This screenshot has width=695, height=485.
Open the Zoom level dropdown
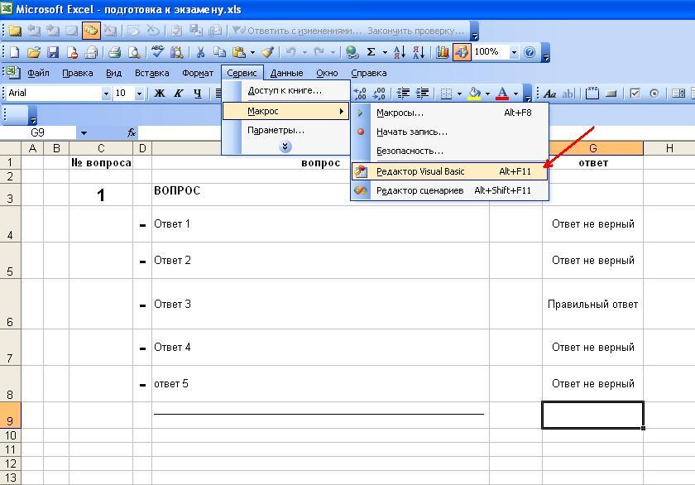click(513, 51)
